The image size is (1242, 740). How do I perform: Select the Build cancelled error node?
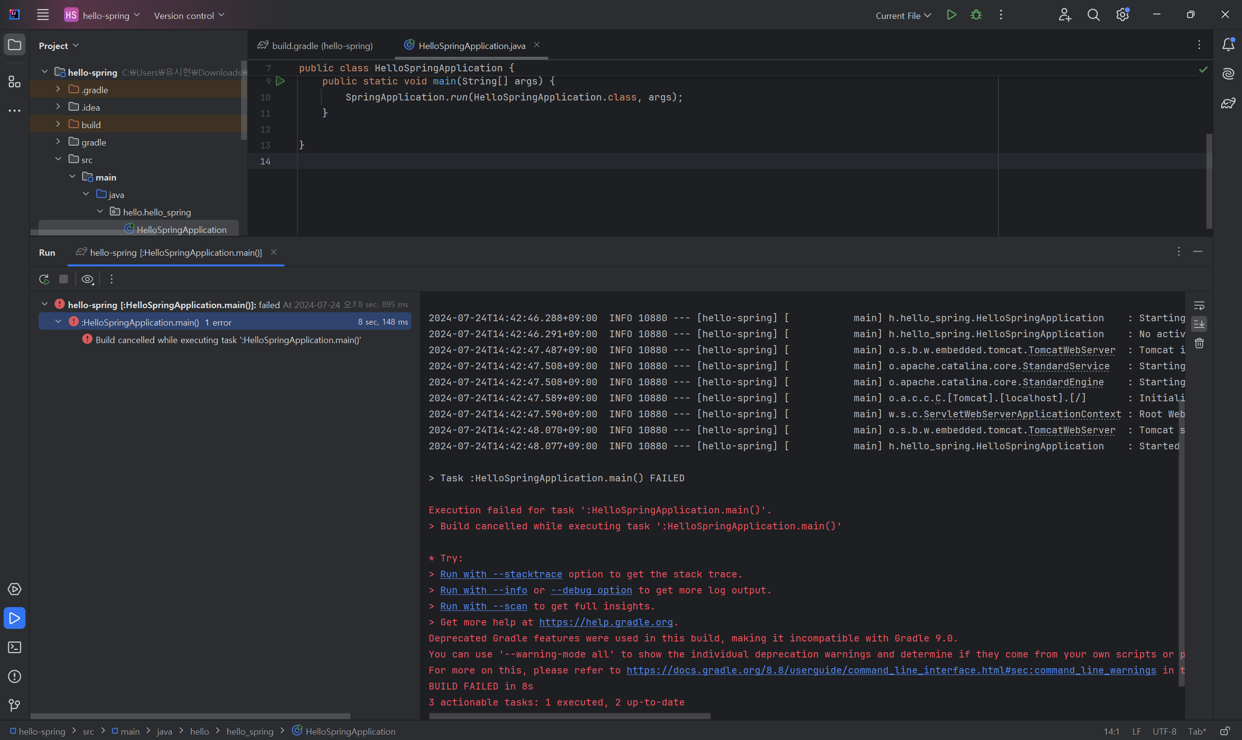coord(221,340)
